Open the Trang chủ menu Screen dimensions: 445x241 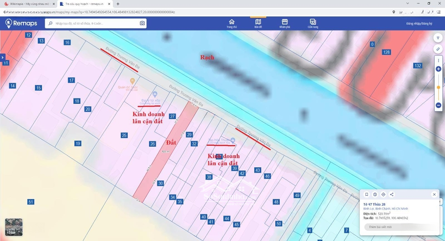pos(232,23)
